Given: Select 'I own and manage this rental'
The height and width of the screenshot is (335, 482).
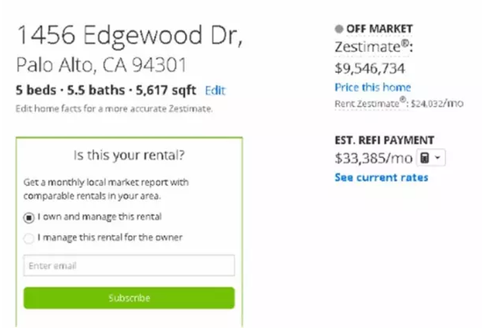Looking at the screenshot, I should (29, 217).
